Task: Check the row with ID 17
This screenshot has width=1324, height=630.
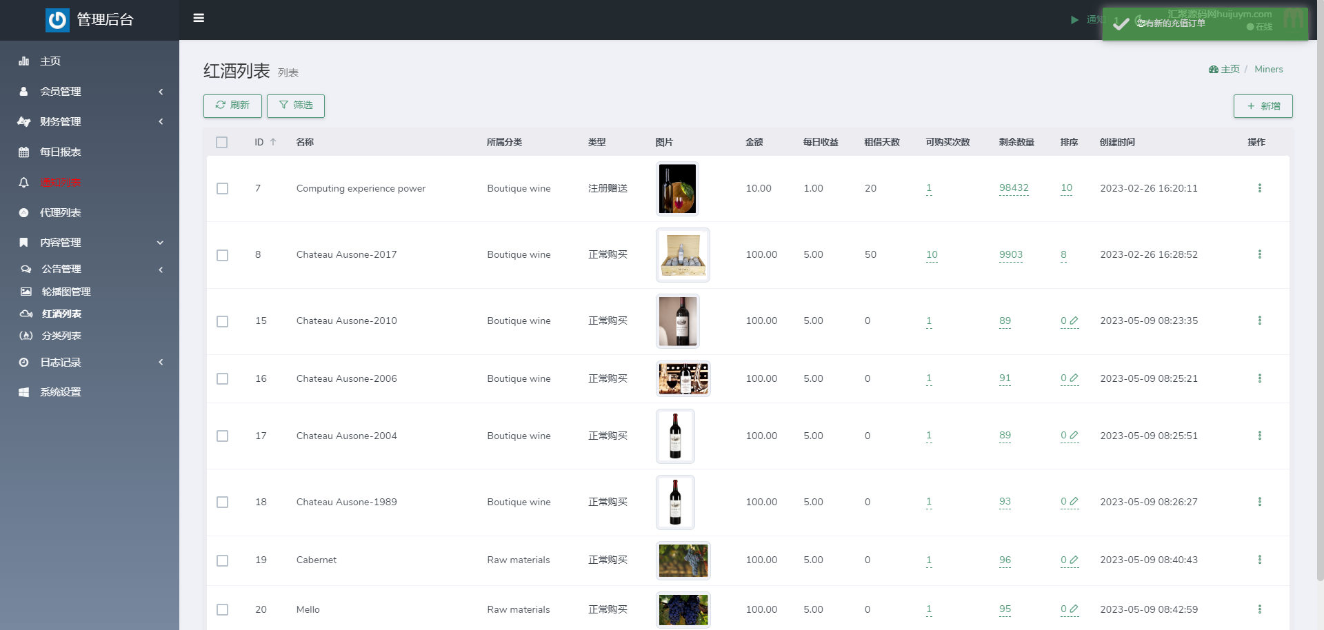Action: point(222,436)
